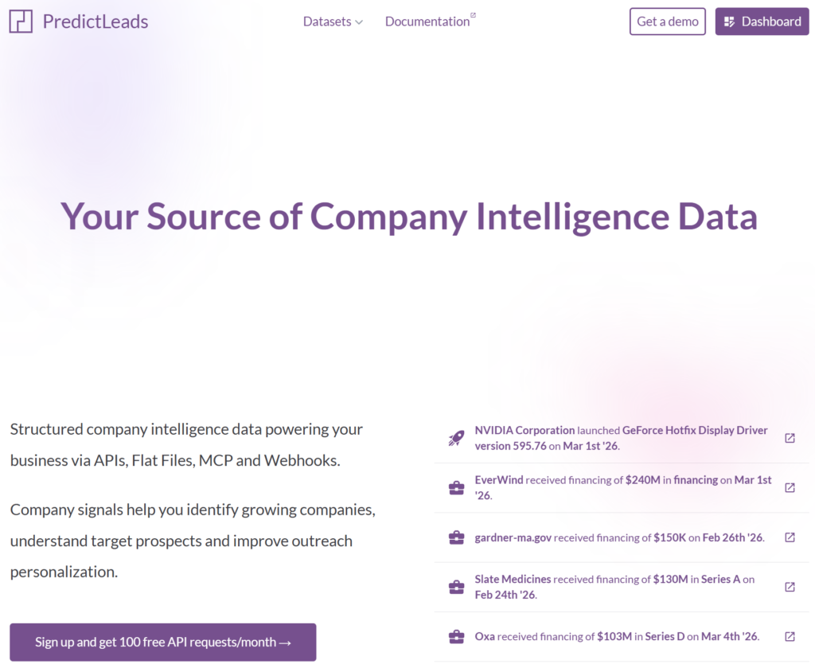This screenshot has height=668, width=815.
Task: Open the external link icon on NVIDIA row
Action: click(x=789, y=437)
